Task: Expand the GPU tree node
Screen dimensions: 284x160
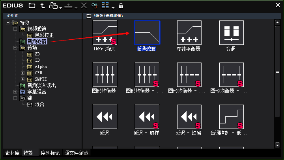Action: 22,73
